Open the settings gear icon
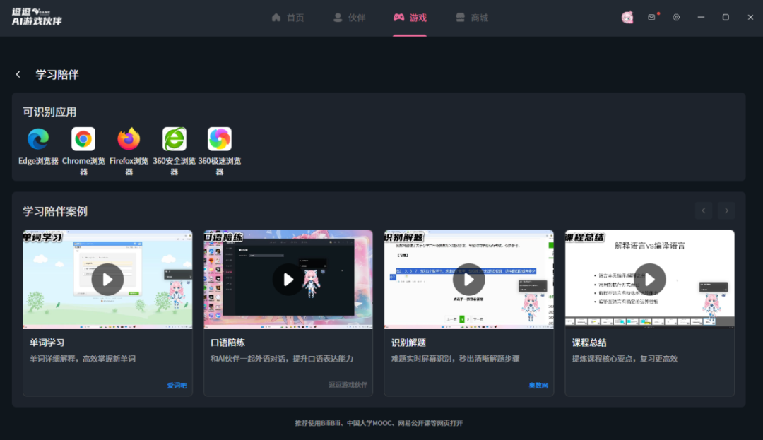Screen dimensions: 763x440 pos(676,17)
